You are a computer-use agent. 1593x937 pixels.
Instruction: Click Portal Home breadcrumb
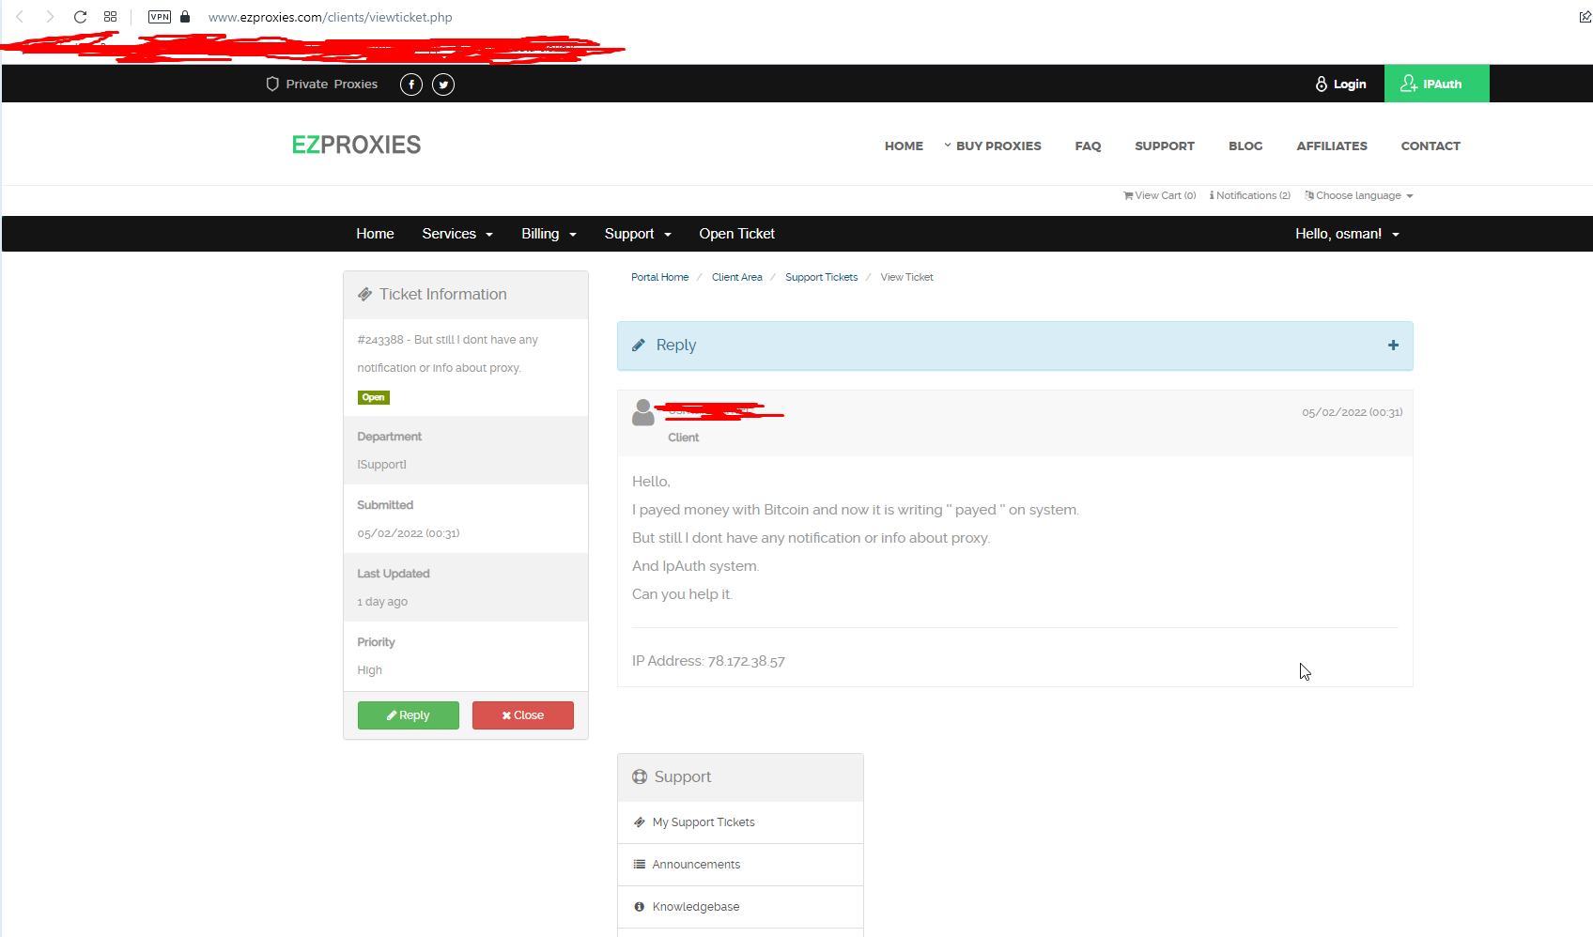659,277
